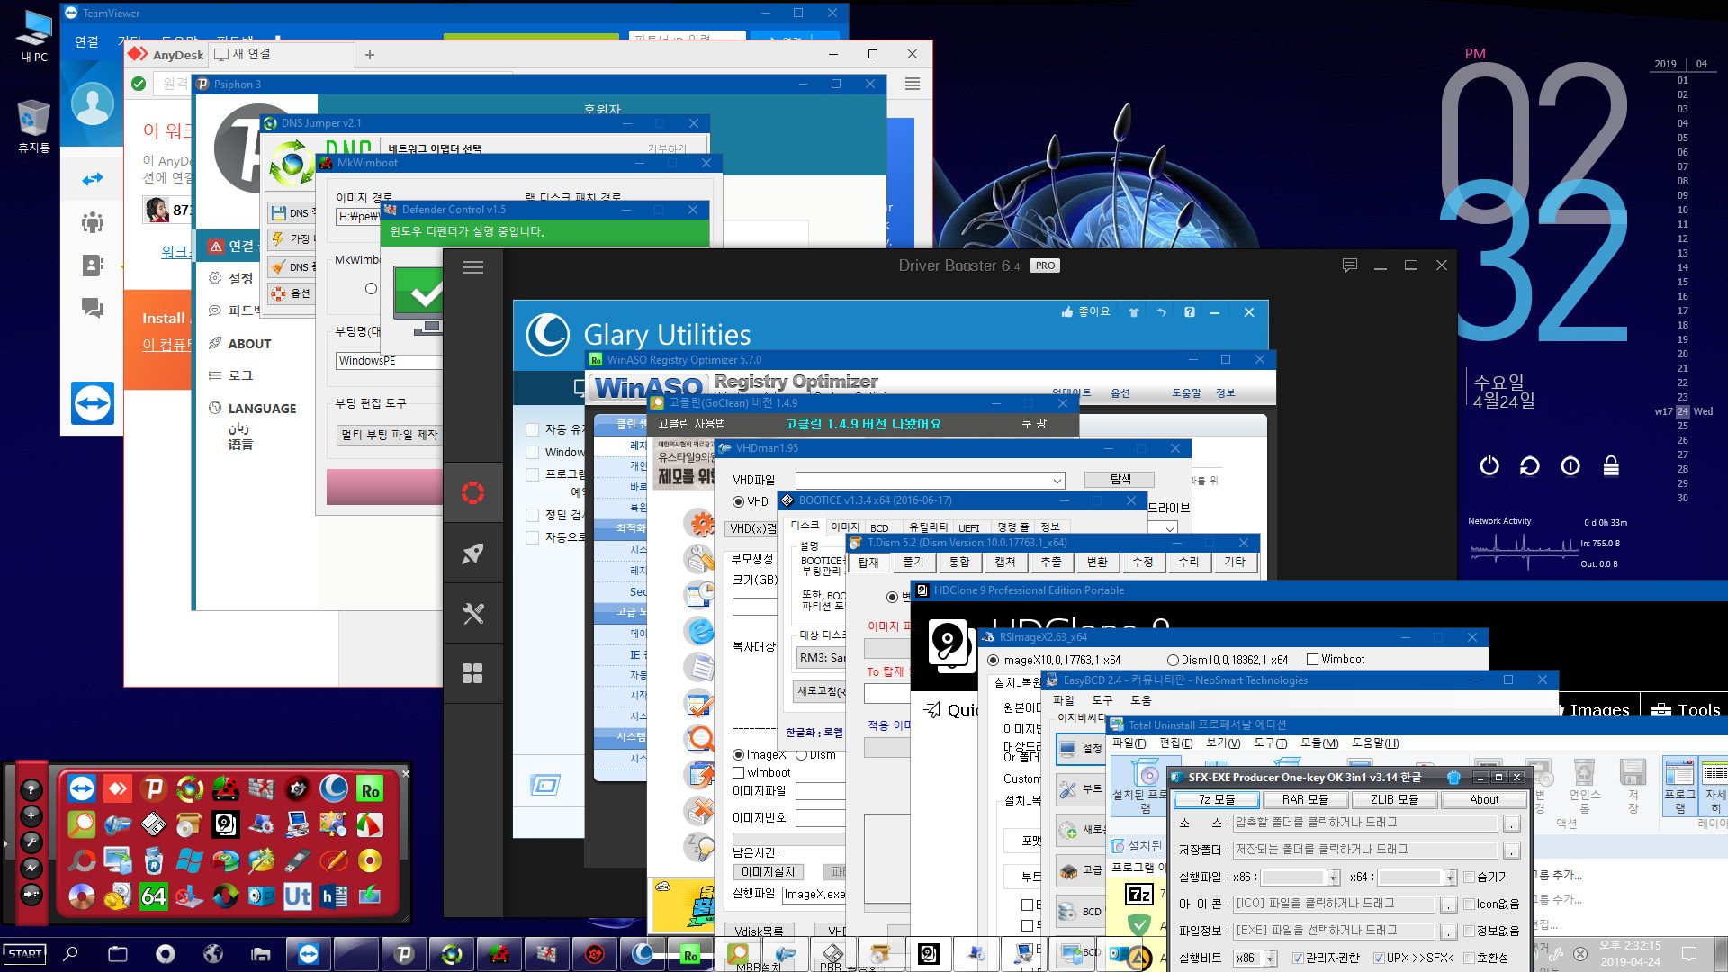Open yellow disc icon in red launcher
This screenshot has height=972, width=1728.
click(370, 860)
